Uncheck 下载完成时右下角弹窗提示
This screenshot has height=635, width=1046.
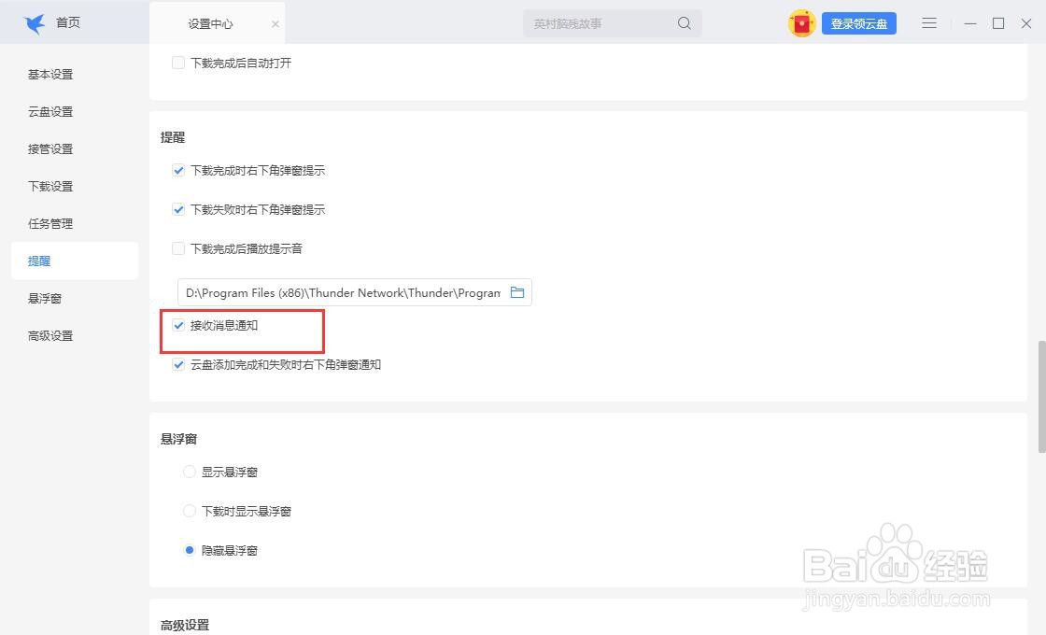click(178, 170)
